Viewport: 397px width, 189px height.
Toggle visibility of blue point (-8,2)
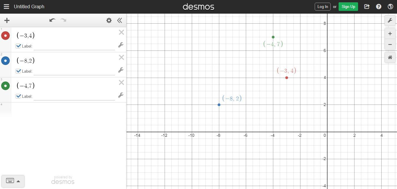(5, 61)
